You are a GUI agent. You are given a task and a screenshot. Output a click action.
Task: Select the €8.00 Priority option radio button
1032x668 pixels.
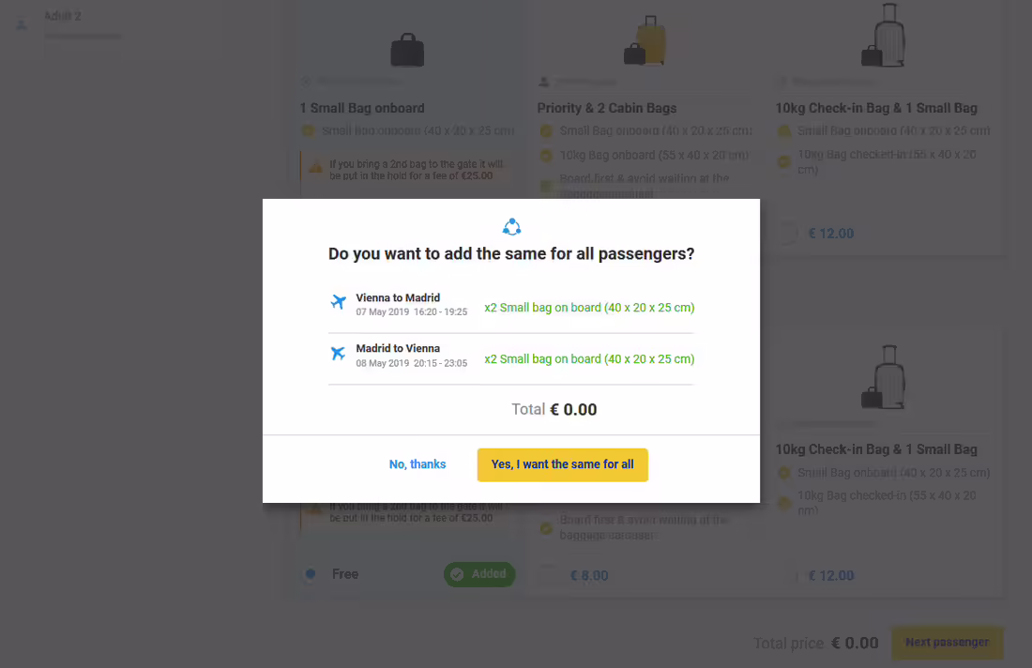[548, 575]
